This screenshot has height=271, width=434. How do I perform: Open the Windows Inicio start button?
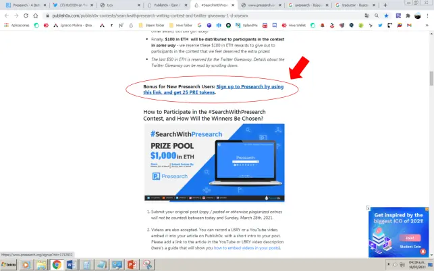coord(9,265)
